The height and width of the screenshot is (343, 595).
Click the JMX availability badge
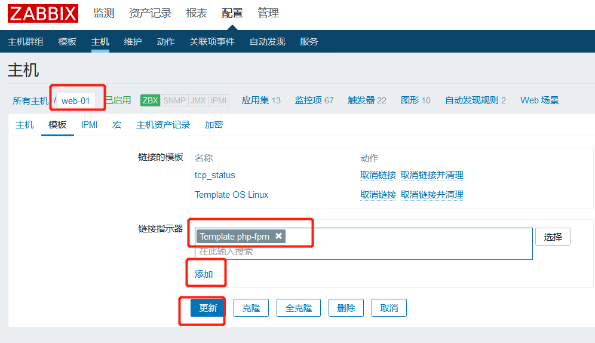198,100
